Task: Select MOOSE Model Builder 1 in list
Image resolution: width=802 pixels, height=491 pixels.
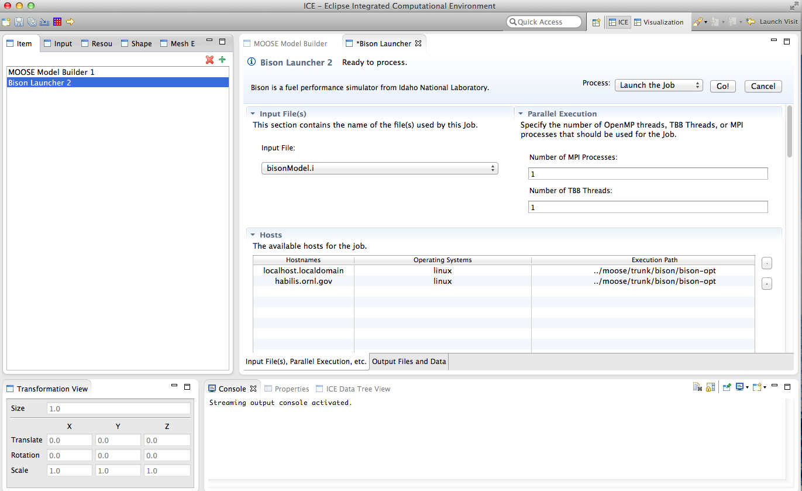Action: (x=117, y=72)
